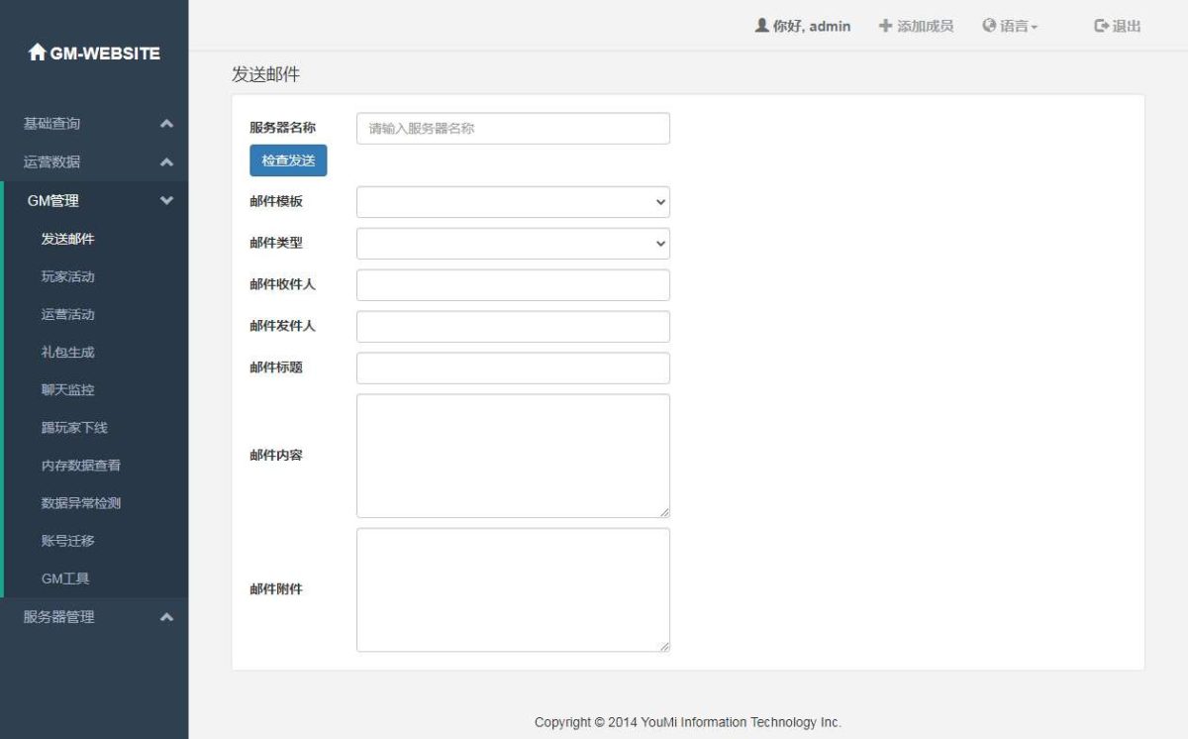1188x739 pixels.
Task: Open 账号迁移 sidebar item
Action: point(67,541)
